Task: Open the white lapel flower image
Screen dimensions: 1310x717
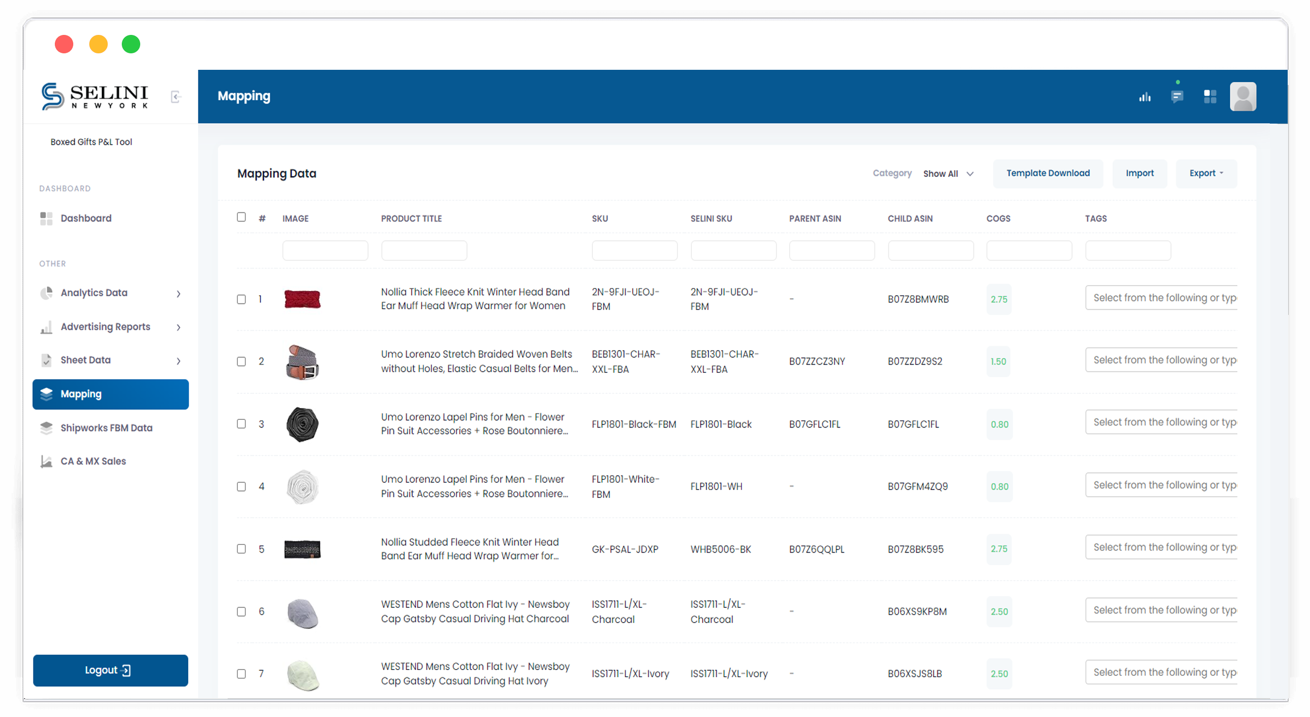Action: pyautogui.click(x=302, y=487)
